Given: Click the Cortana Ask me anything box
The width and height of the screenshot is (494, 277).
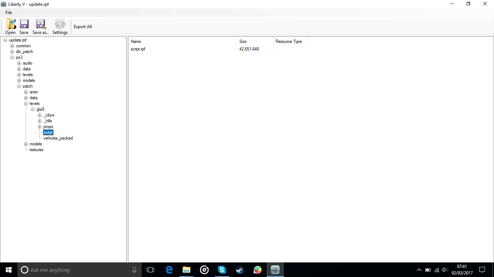Looking at the screenshot, I should [x=79, y=270].
